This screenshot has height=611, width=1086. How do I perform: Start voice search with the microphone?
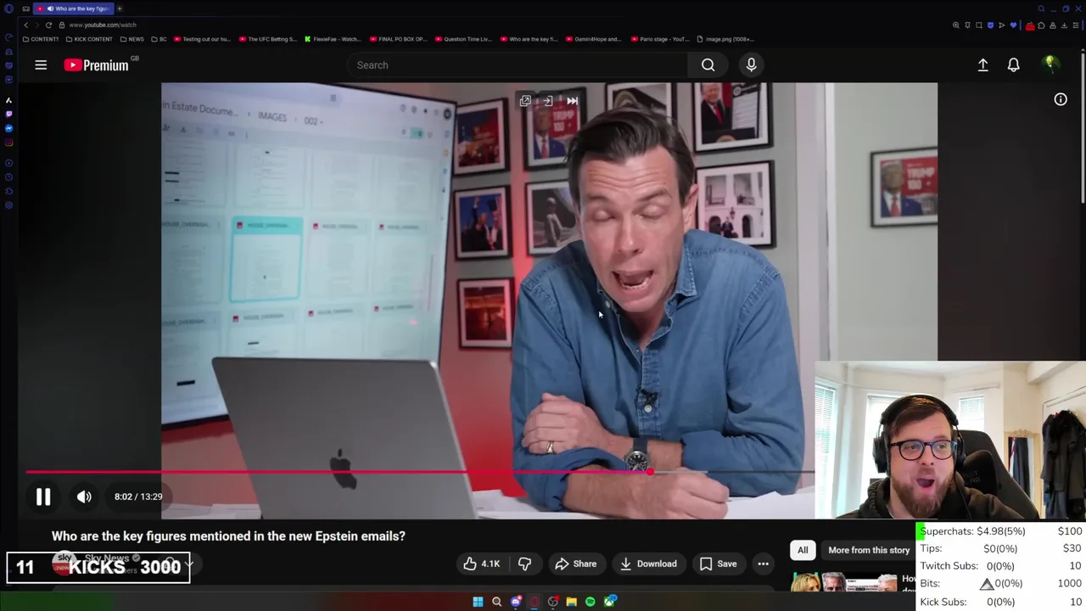click(751, 64)
